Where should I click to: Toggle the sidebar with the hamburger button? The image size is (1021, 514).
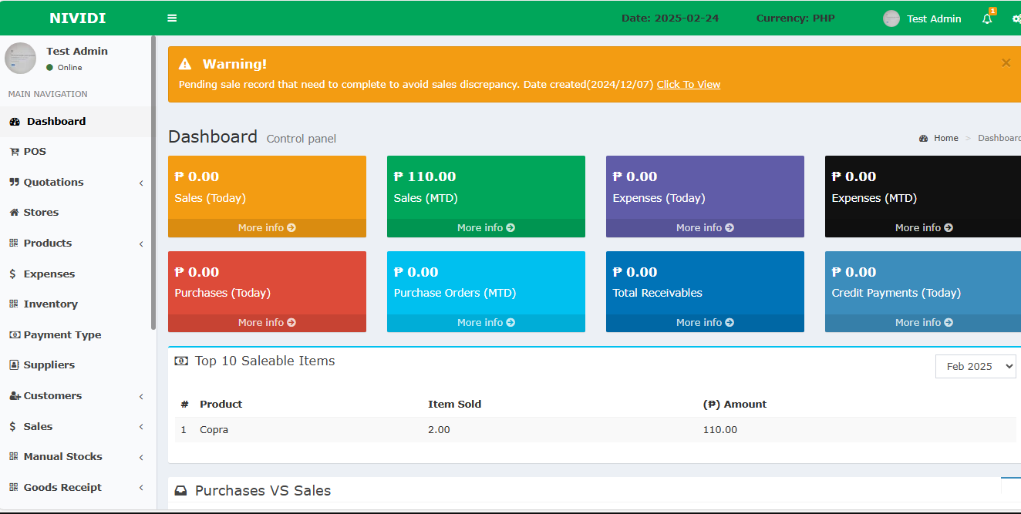171,18
